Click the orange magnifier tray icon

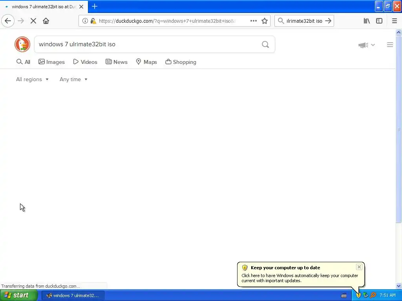point(373,296)
